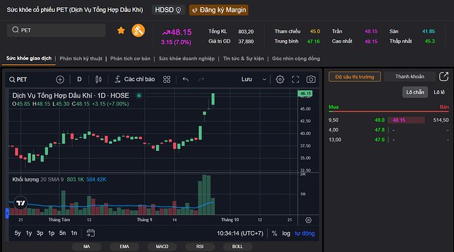Image resolution: width=454 pixels, height=252 pixels.
Task: Open chart settings gear icon
Action: tap(280, 79)
